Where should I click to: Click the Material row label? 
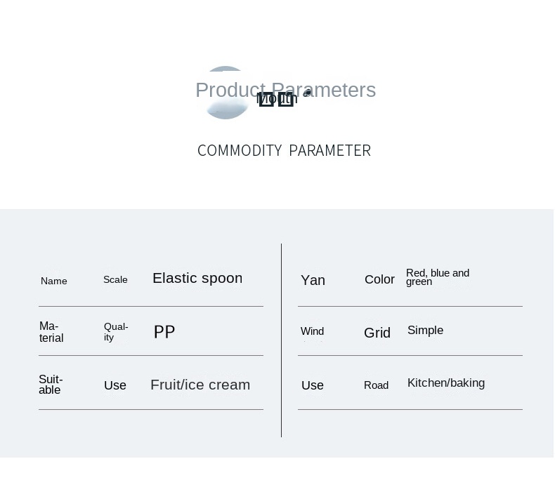click(x=51, y=332)
